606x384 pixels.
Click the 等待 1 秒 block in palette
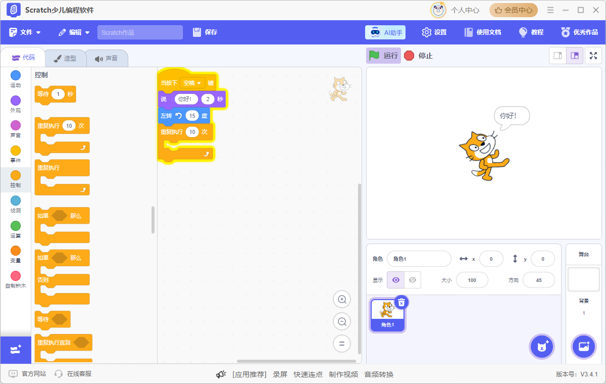(55, 94)
